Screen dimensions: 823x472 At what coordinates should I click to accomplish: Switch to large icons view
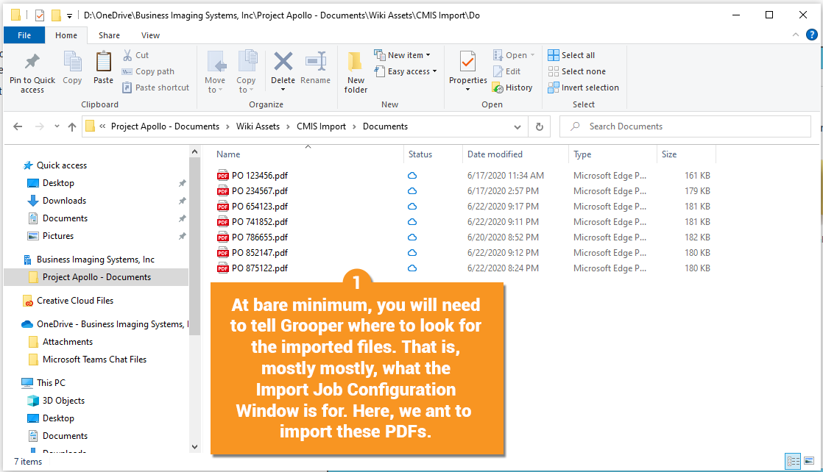coord(809,462)
